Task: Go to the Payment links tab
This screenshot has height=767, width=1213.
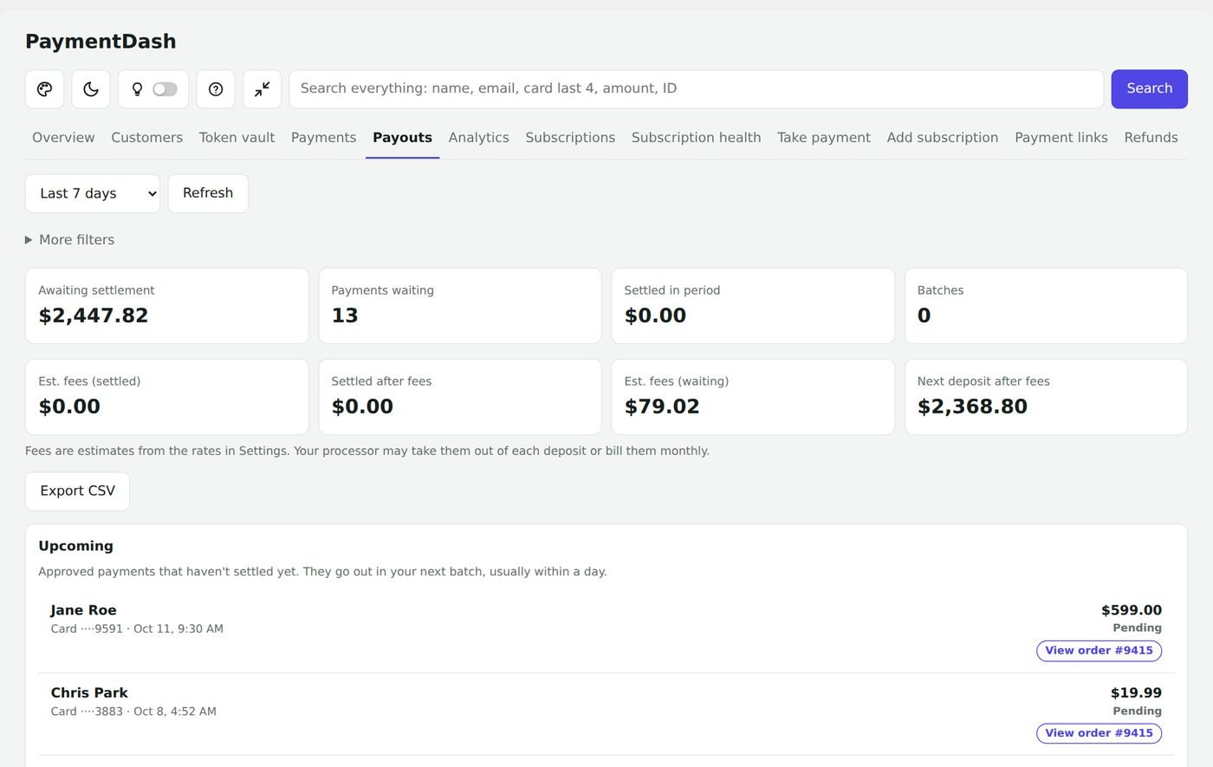Action: coord(1061,138)
